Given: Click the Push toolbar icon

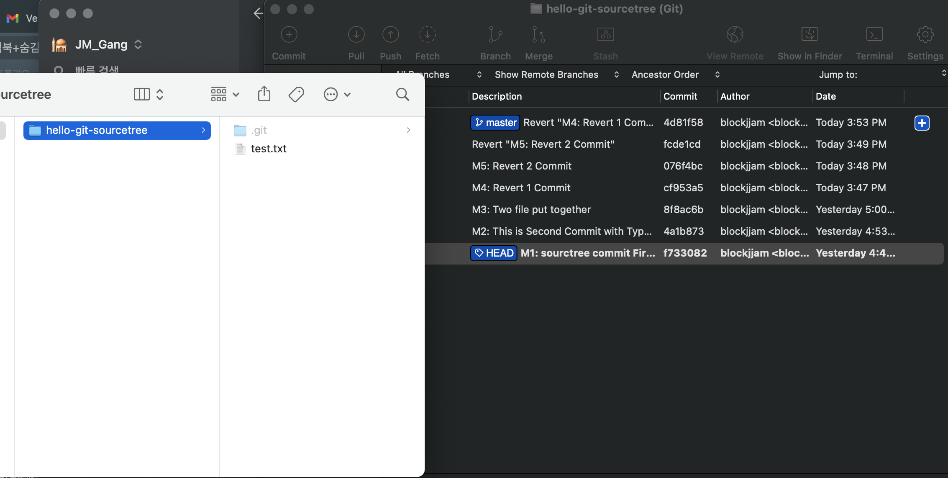Looking at the screenshot, I should pyautogui.click(x=390, y=35).
